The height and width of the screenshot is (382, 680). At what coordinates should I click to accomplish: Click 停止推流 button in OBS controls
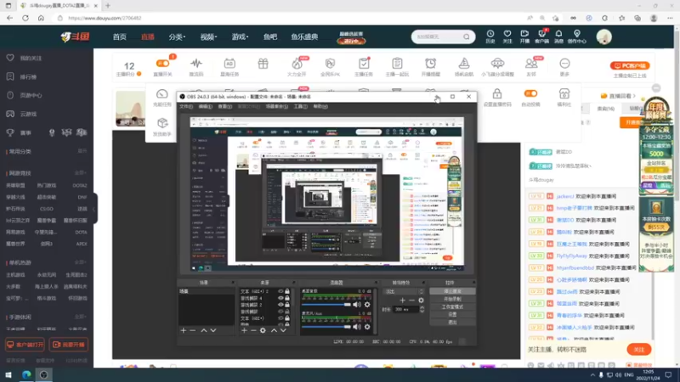(x=452, y=291)
